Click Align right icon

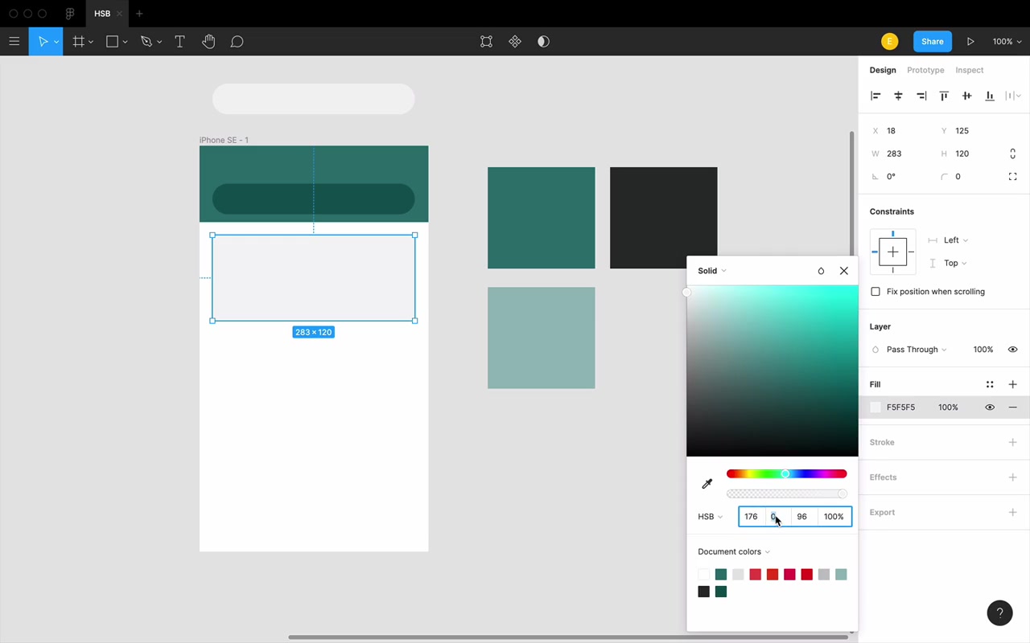click(x=921, y=96)
